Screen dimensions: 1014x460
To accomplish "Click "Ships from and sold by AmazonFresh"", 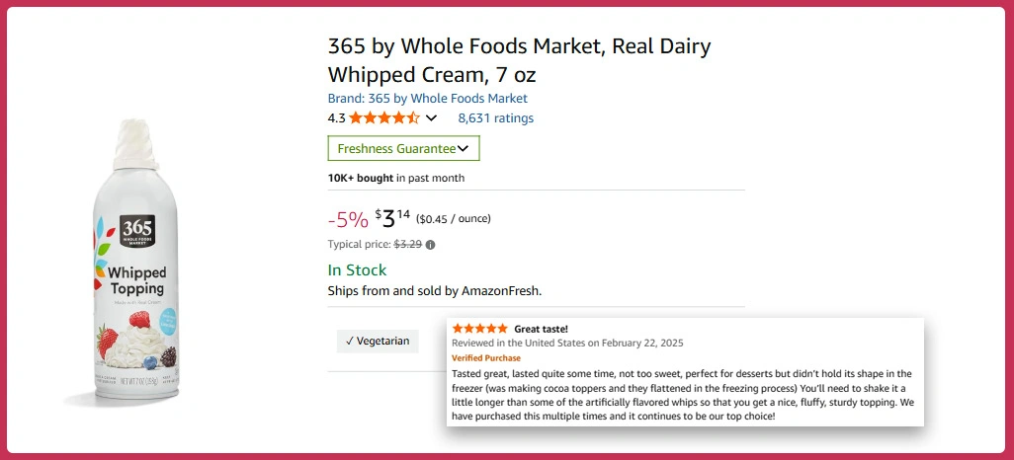I will click(434, 291).
